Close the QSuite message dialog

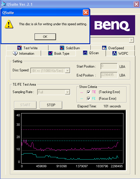tap(86, 12)
